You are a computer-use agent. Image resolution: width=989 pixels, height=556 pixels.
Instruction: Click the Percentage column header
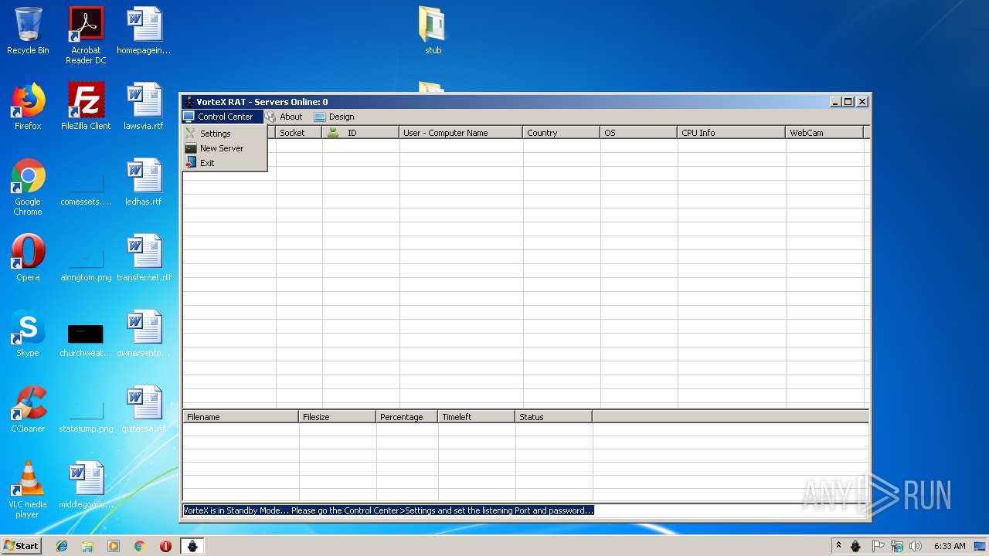pyautogui.click(x=406, y=417)
